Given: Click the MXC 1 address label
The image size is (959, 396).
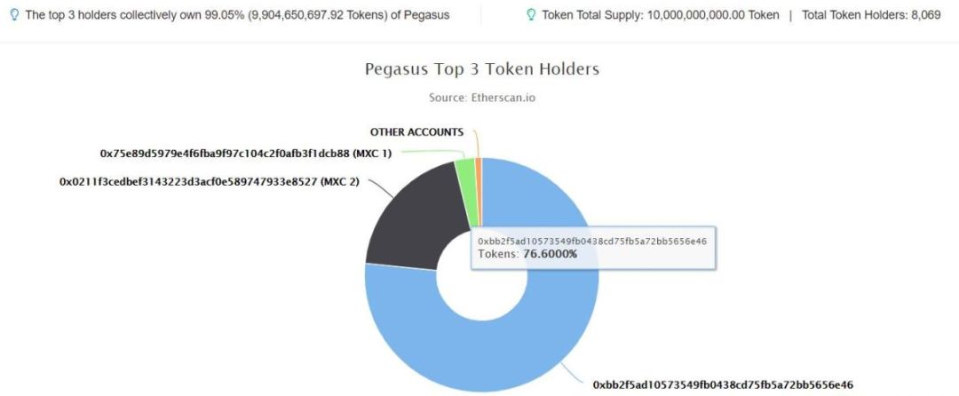Looking at the screenshot, I should (x=246, y=154).
